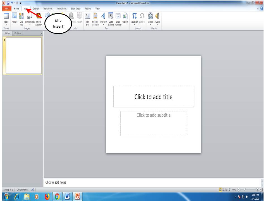The height and width of the screenshot is (201, 268).
Task: Switch to Word in the taskbar
Action: 67,197
